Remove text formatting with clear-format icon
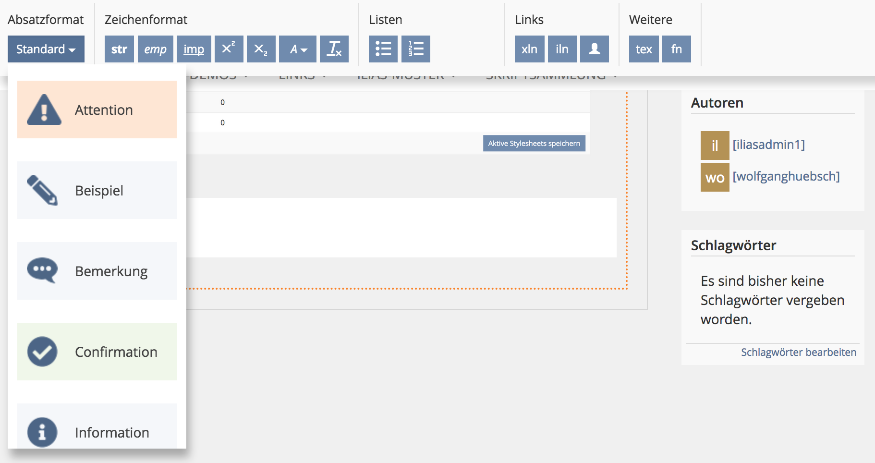This screenshot has width=875, height=463. 334,49
